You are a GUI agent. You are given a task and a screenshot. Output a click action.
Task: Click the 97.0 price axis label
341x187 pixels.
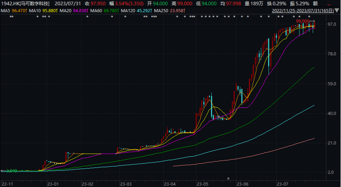pos(332,24)
